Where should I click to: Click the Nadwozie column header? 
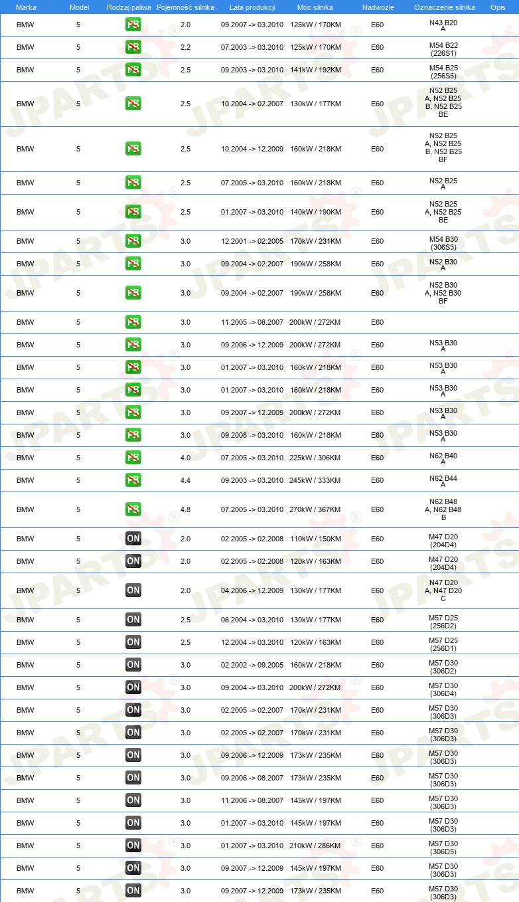point(378,7)
